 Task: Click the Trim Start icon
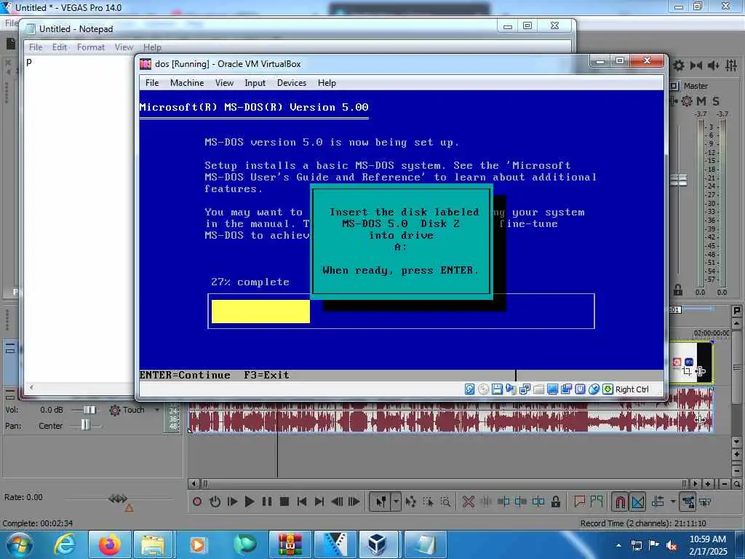pos(503,501)
